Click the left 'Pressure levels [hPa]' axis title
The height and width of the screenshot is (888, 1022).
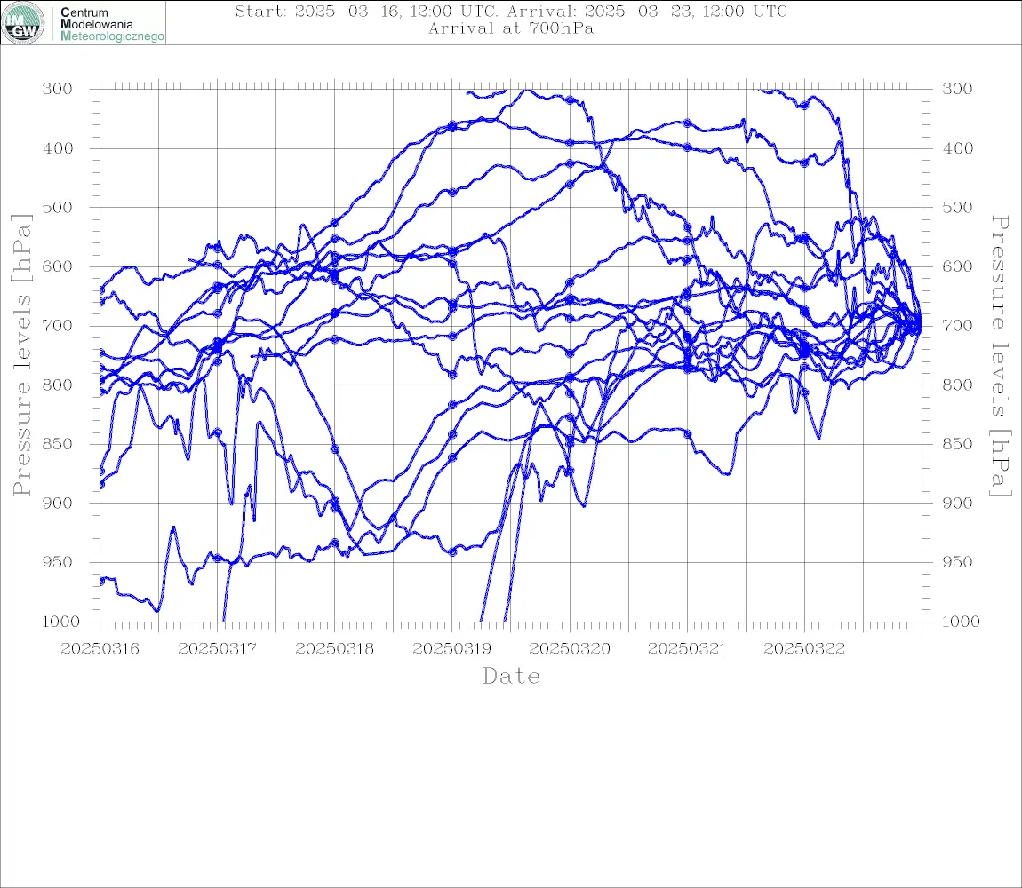[21, 355]
